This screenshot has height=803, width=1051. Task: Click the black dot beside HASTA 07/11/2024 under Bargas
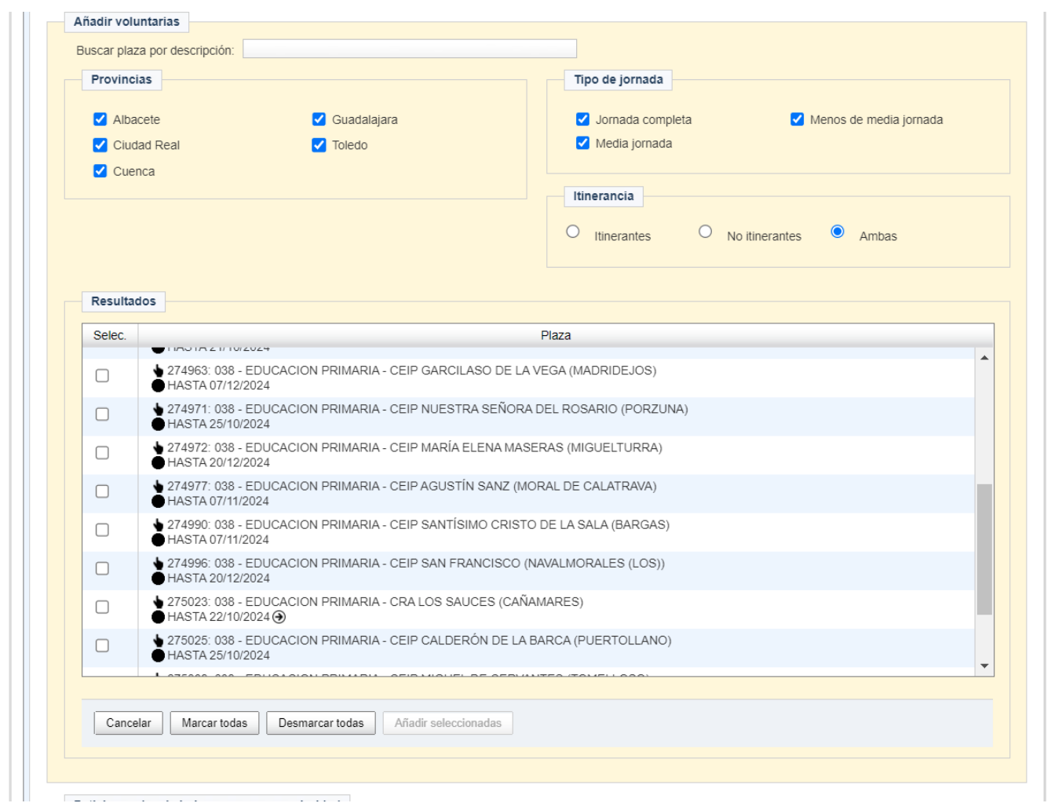point(158,539)
